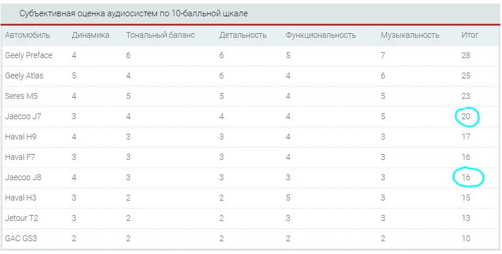Click Haval H9 total score 17
The height and width of the screenshot is (254, 502).
[466, 137]
